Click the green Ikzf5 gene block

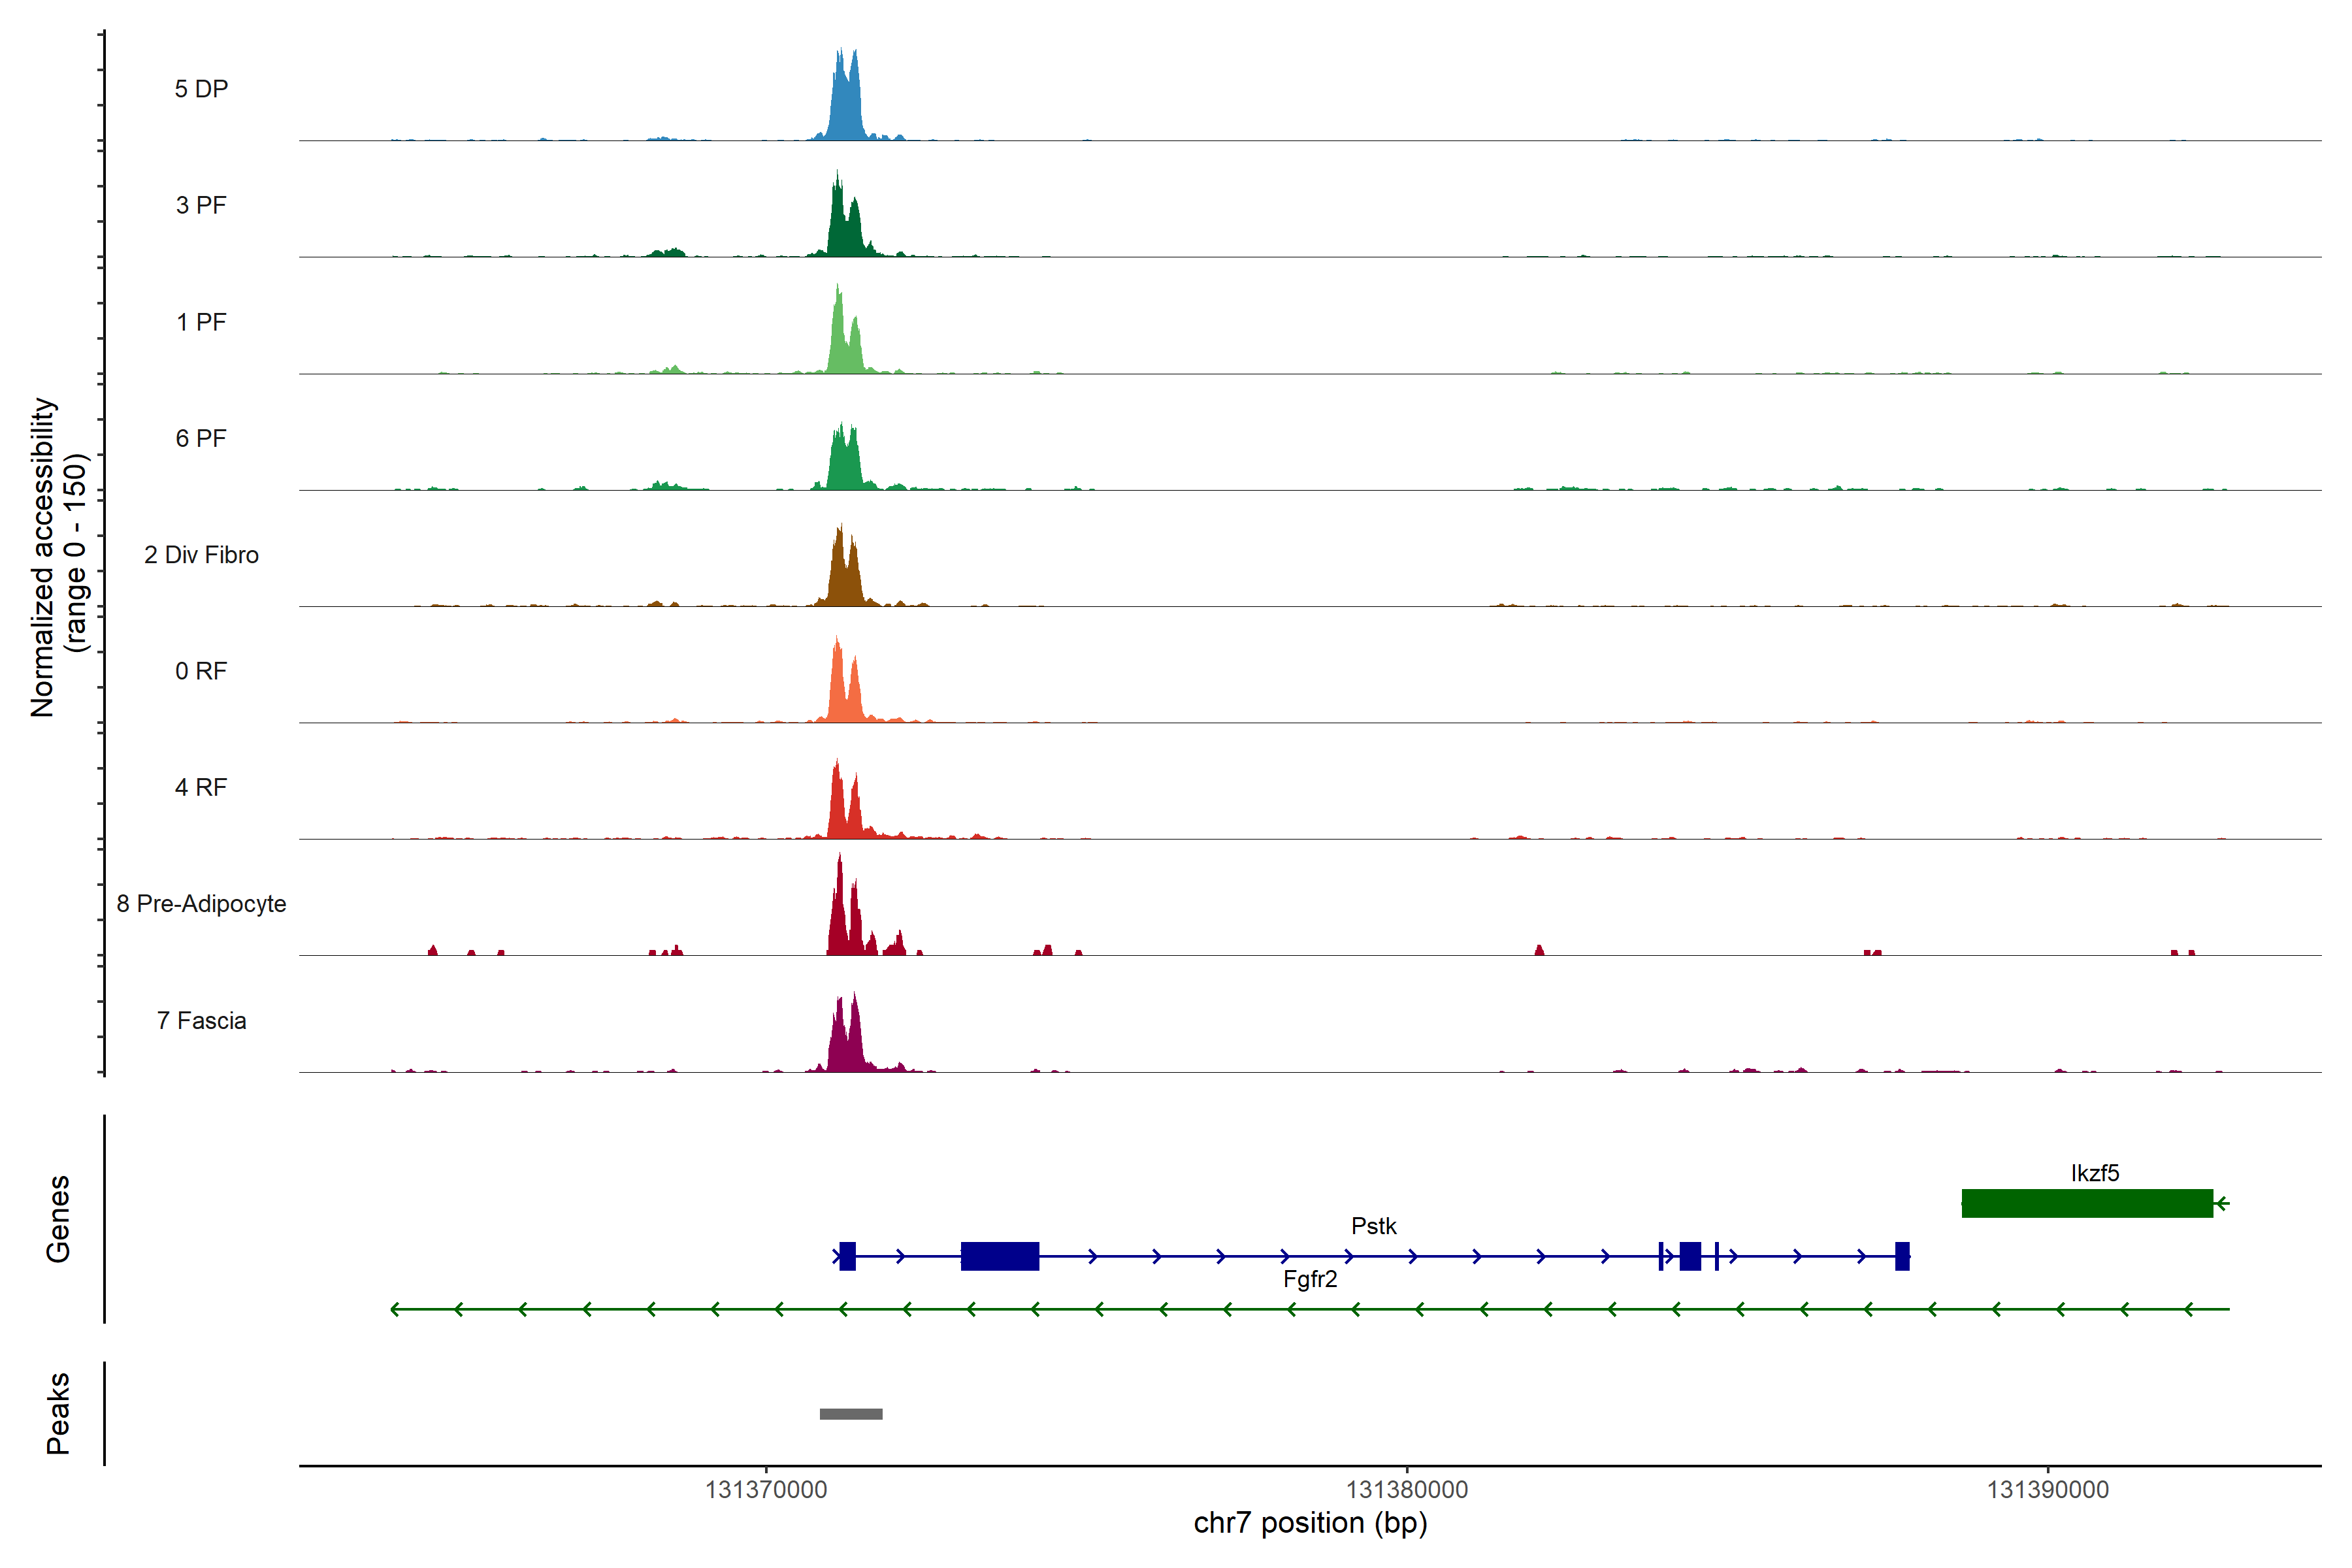pos(2087,1203)
